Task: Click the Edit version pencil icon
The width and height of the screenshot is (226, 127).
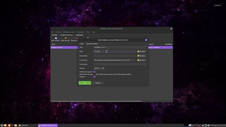Action: (66, 38)
